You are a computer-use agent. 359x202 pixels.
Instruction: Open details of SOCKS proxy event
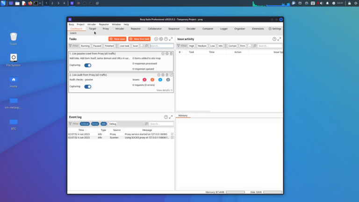pos(172,137)
